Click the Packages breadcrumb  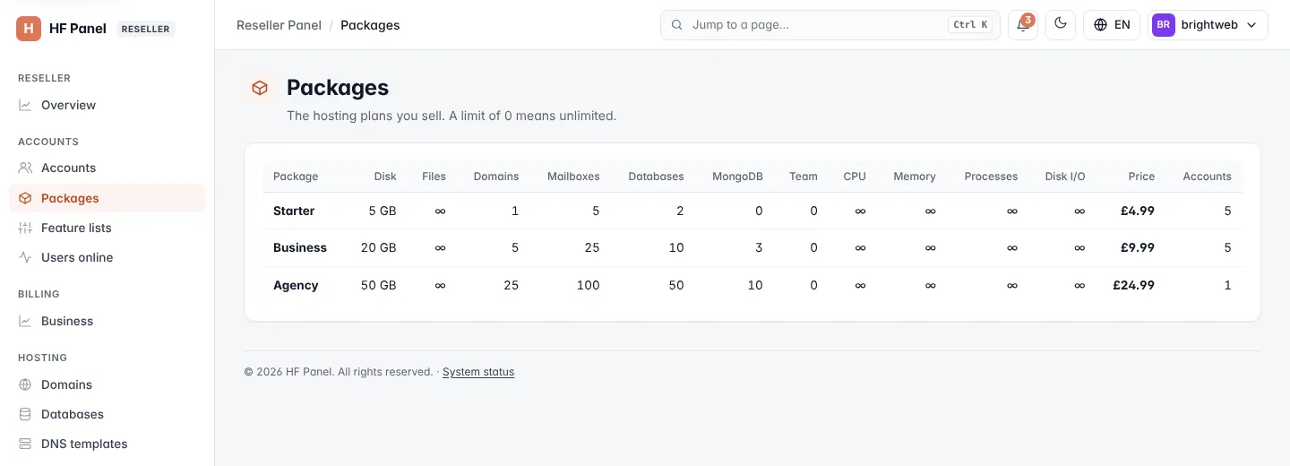pos(370,25)
